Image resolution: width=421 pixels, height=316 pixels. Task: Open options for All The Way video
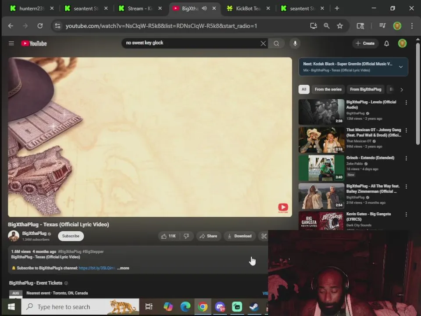406,186
